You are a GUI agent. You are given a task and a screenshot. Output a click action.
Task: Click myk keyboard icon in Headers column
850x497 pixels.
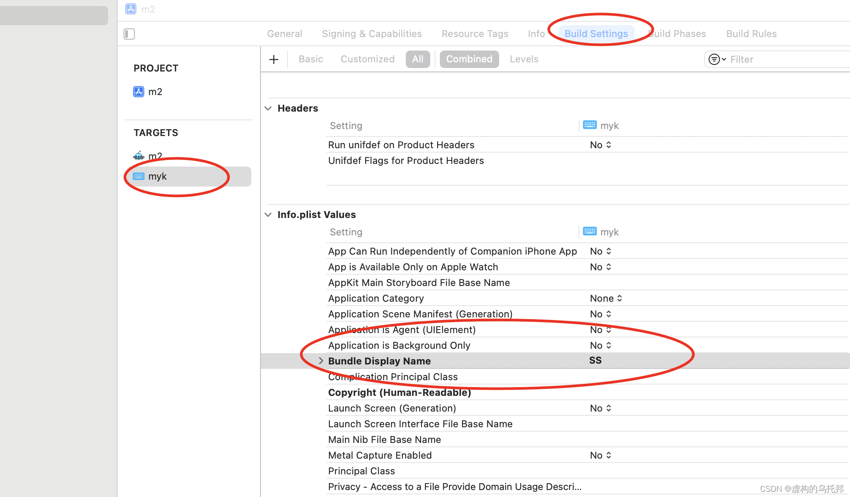590,126
